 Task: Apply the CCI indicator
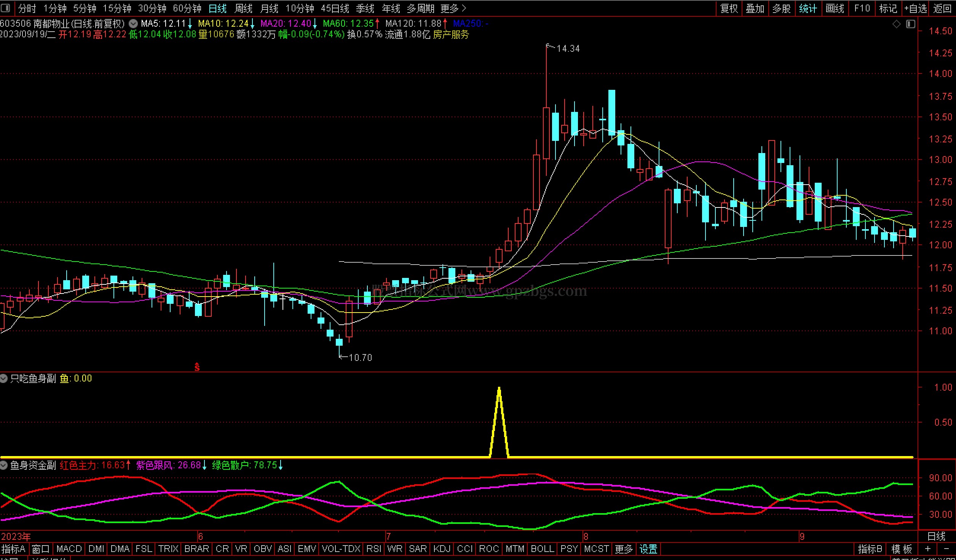pyautogui.click(x=465, y=549)
